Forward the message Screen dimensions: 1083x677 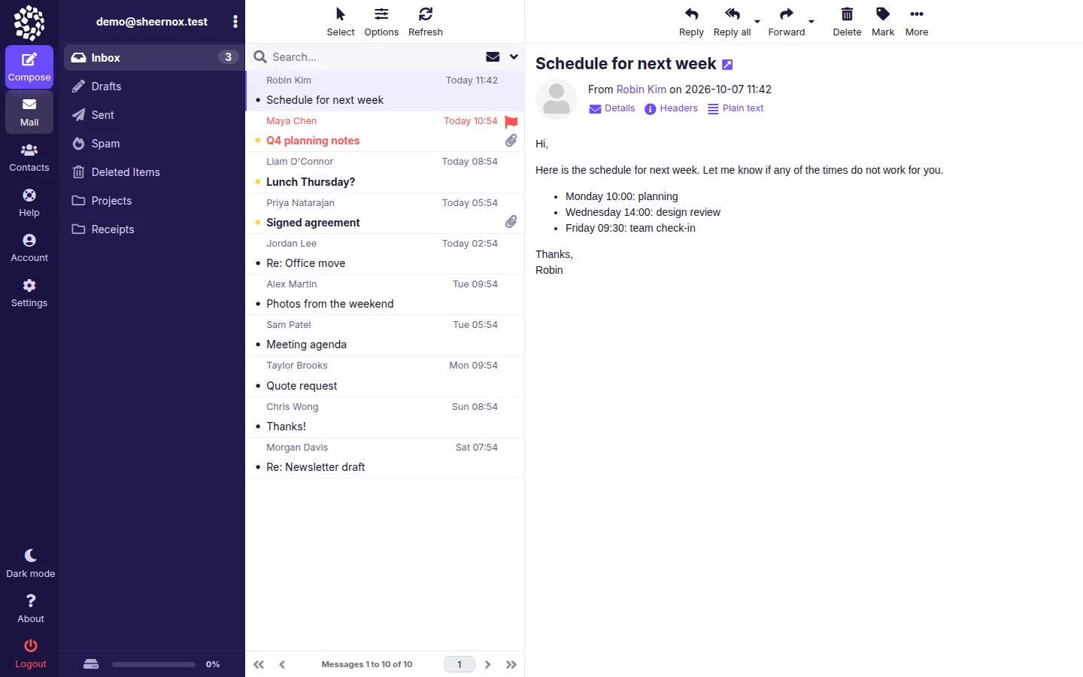tap(787, 22)
